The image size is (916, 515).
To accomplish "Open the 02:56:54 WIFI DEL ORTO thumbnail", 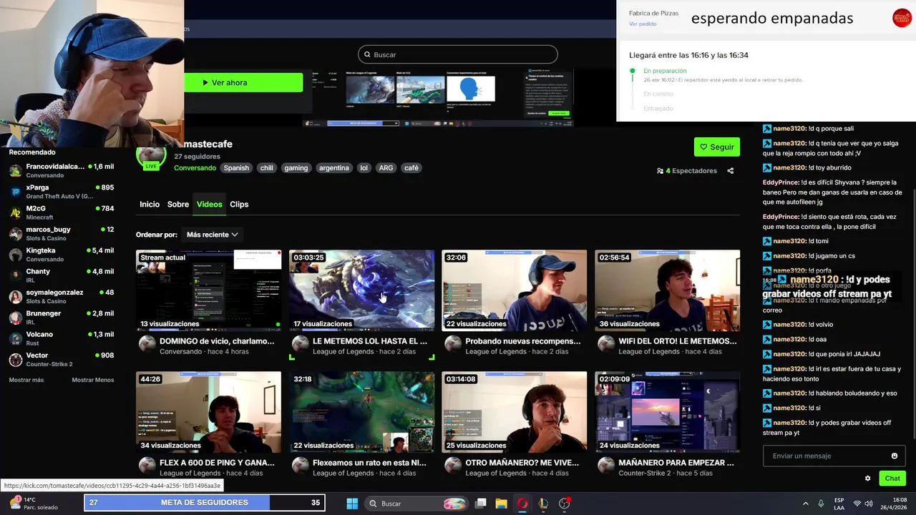I will click(x=668, y=290).
